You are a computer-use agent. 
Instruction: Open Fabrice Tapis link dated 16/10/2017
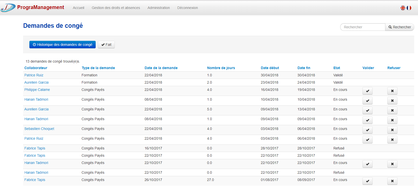point(35,148)
